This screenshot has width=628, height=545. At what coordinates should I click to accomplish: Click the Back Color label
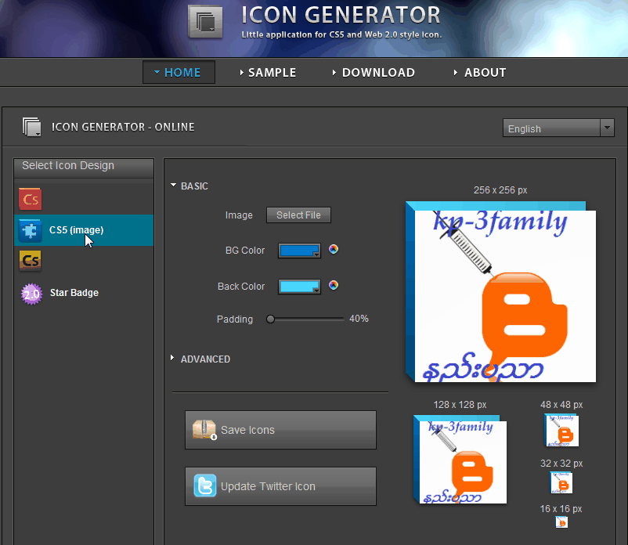pyautogui.click(x=241, y=287)
